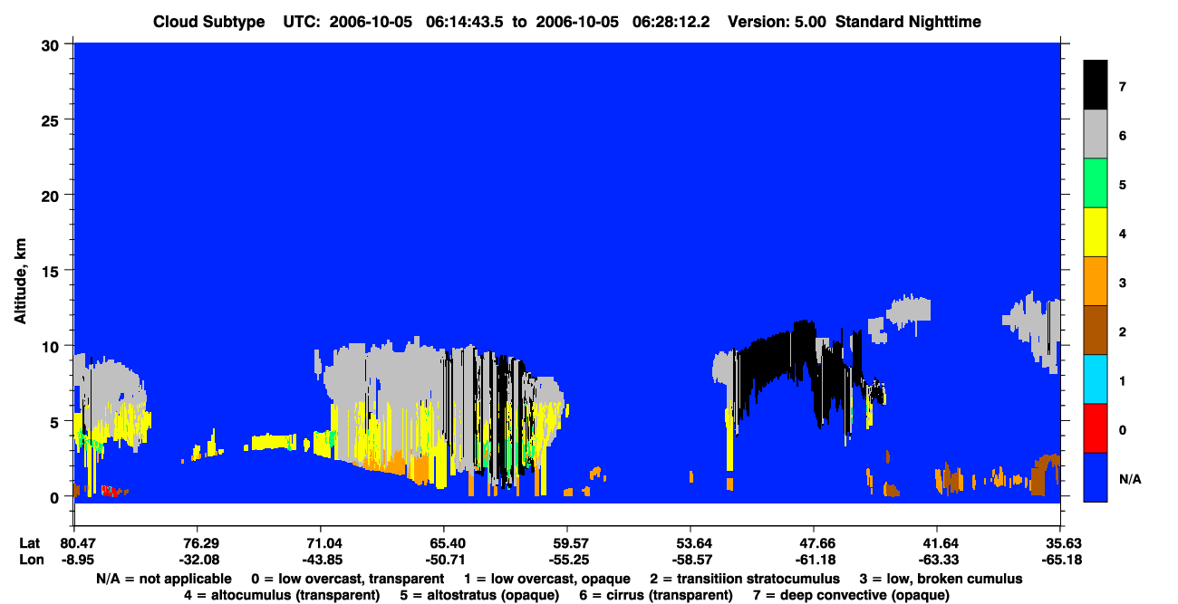The height and width of the screenshot is (604, 1178).
Task: Click longitude value -50.71
Action: pyautogui.click(x=443, y=559)
